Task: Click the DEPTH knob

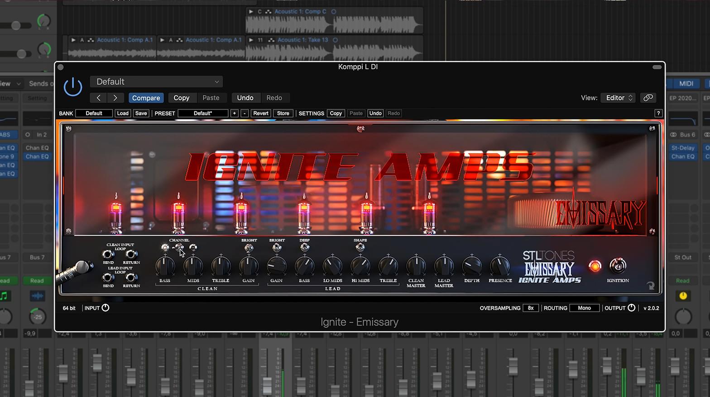Action: (x=472, y=266)
